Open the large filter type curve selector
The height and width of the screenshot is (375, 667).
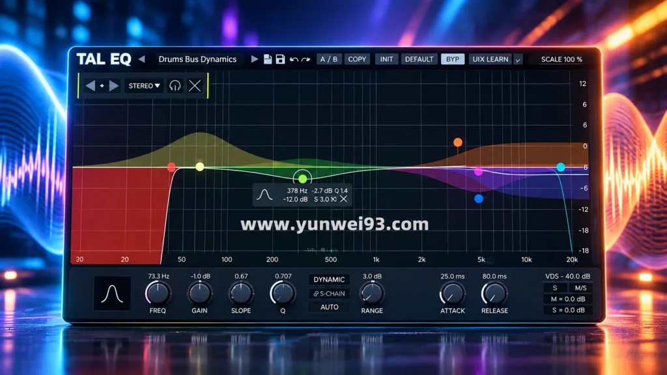[112, 294]
